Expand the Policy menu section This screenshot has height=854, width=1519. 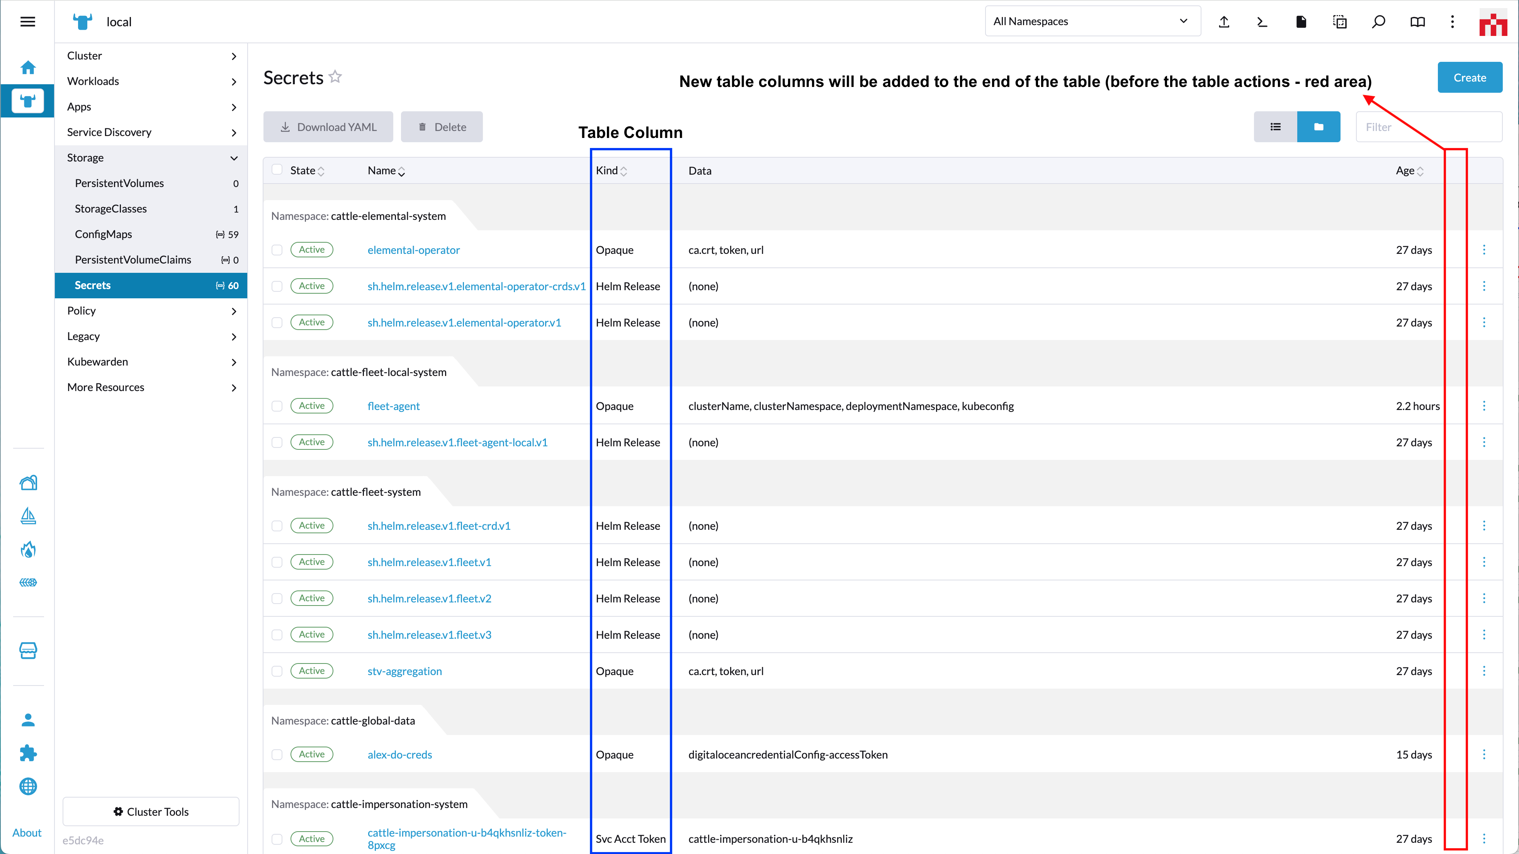(151, 311)
